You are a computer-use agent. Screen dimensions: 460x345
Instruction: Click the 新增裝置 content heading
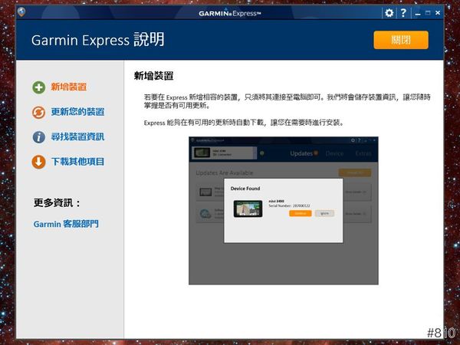154,76
